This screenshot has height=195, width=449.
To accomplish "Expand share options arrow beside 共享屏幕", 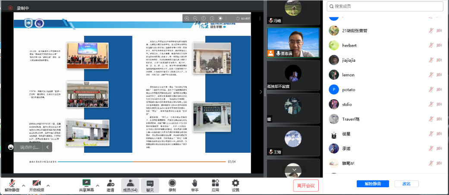I will point(97,186).
